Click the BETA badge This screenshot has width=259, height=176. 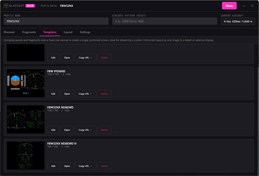pyautogui.click(x=30, y=6)
